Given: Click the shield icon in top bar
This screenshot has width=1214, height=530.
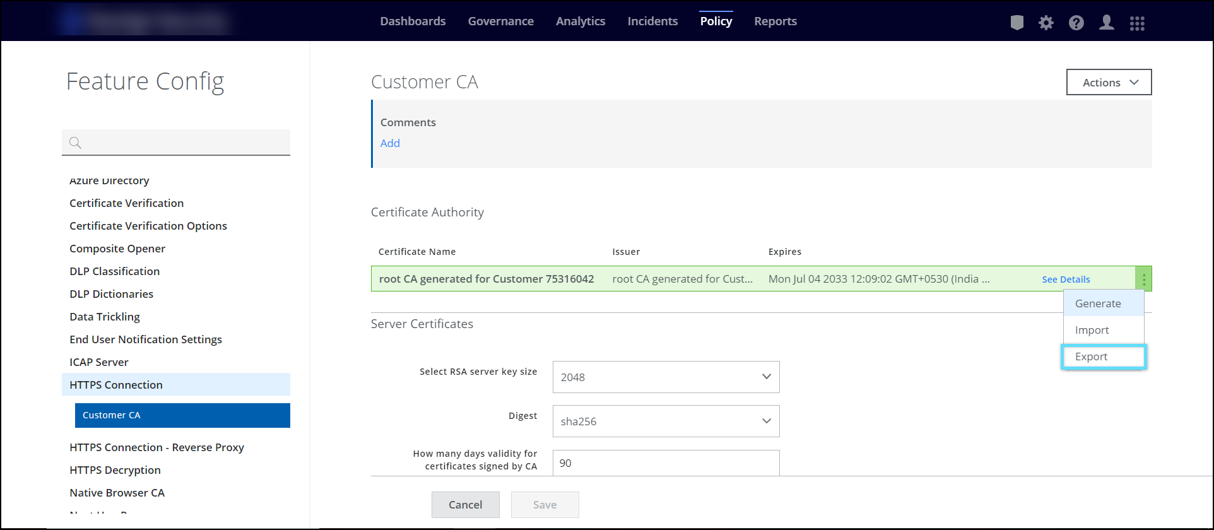Looking at the screenshot, I should (1017, 23).
